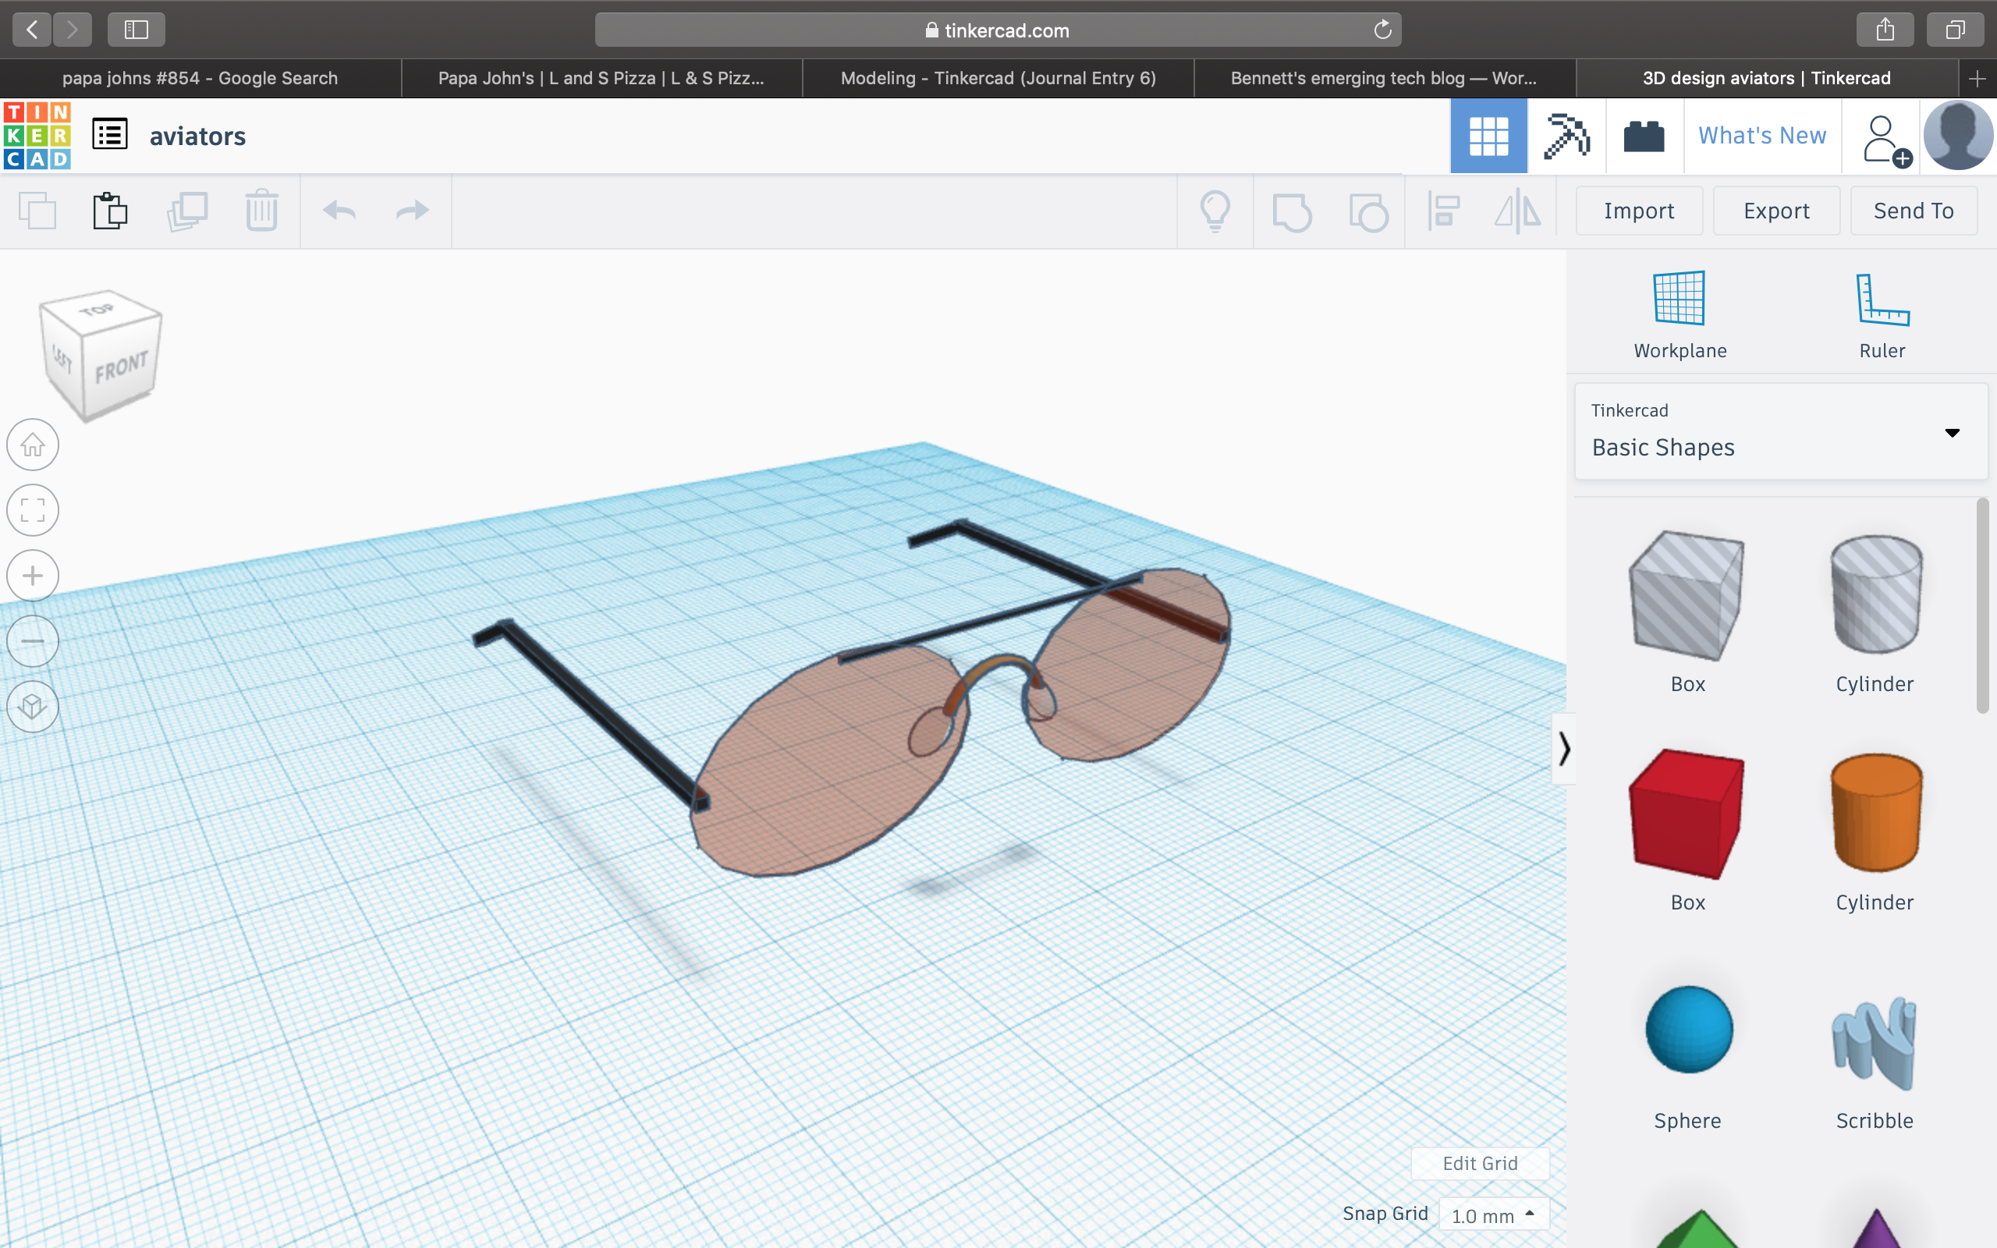Viewport: 1997px width, 1248px height.
Task: Toggle Safari sidebar button
Action: (x=137, y=30)
